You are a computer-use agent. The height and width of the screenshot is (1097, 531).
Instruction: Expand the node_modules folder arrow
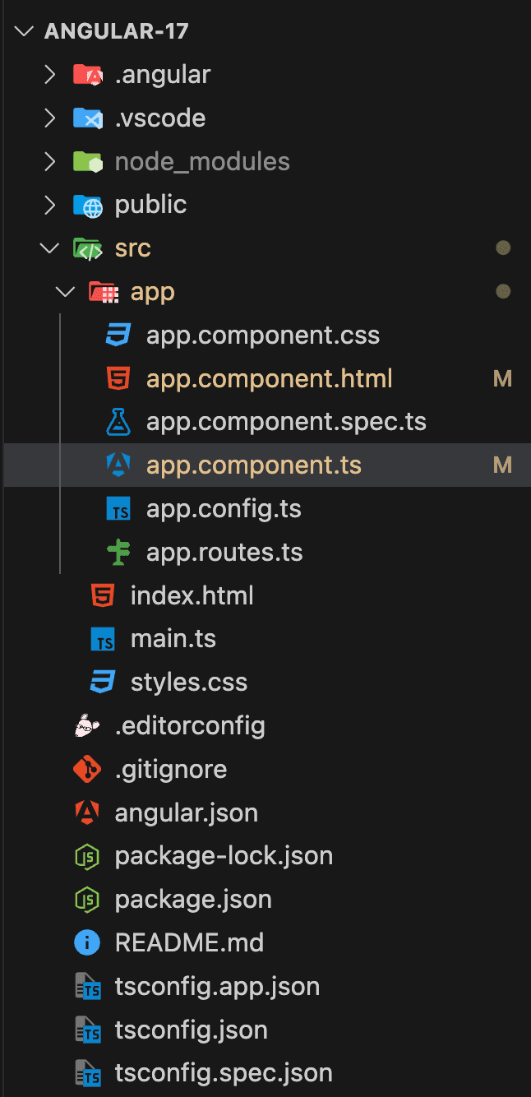pyautogui.click(x=49, y=161)
